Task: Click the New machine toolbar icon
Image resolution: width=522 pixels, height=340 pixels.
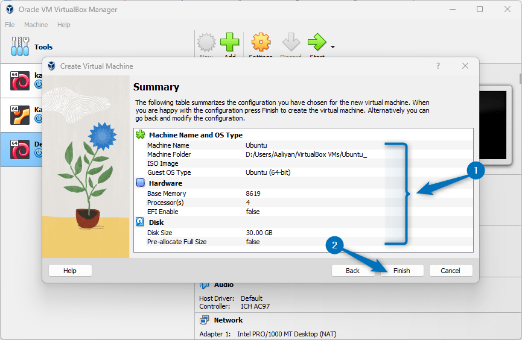Action: pos(206,43)
